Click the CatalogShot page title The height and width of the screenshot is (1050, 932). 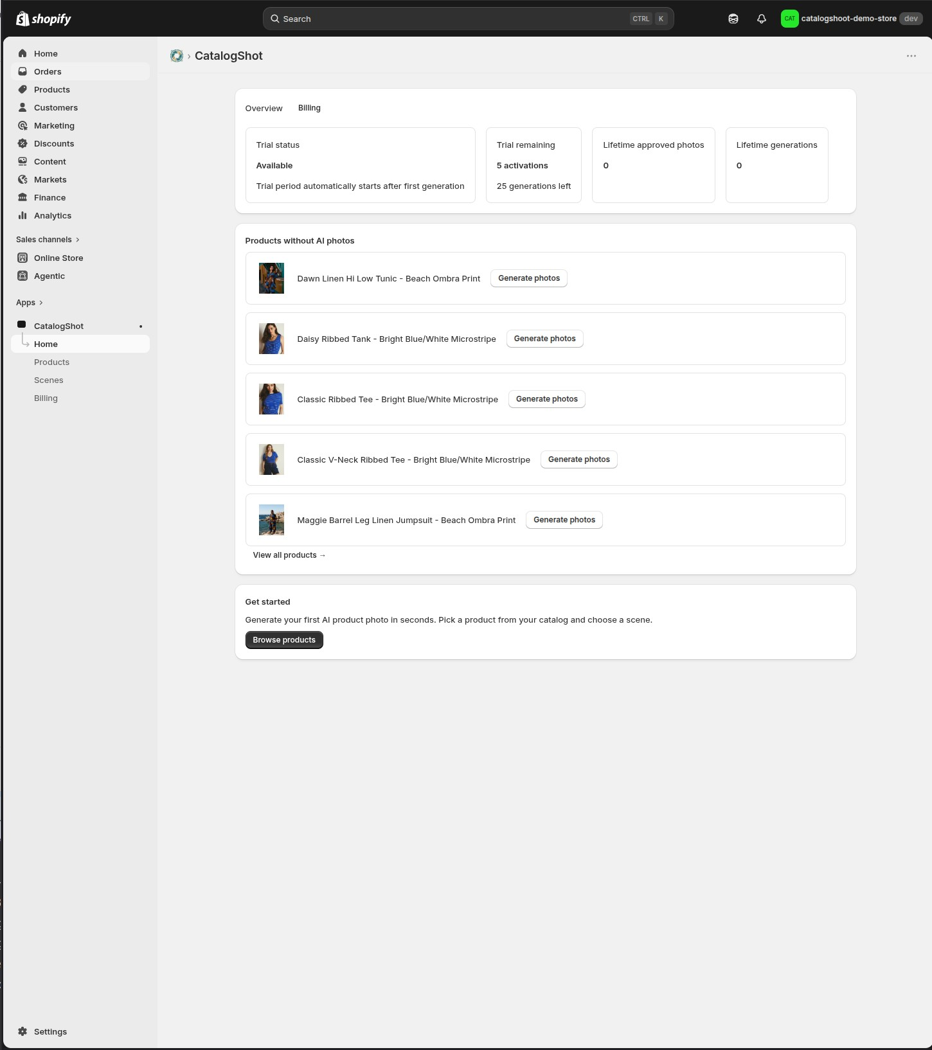pos(229,56)
